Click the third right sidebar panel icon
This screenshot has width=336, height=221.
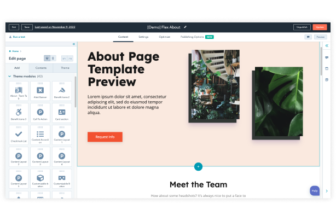tap(327, 80)
